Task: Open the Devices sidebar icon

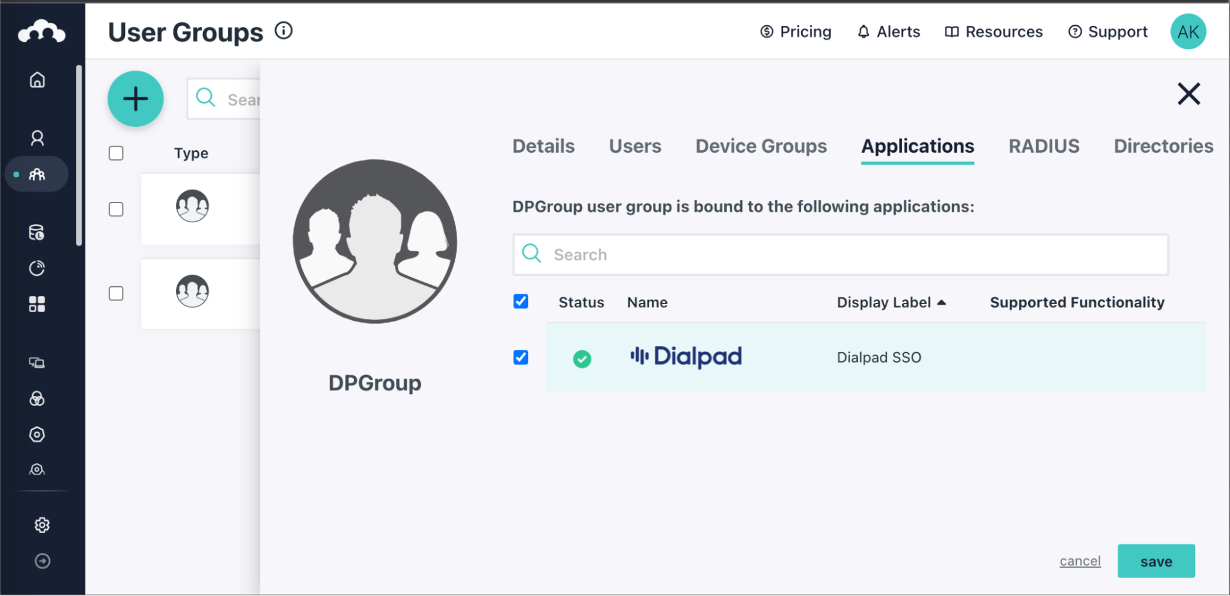Action: [x=37, y=363]
